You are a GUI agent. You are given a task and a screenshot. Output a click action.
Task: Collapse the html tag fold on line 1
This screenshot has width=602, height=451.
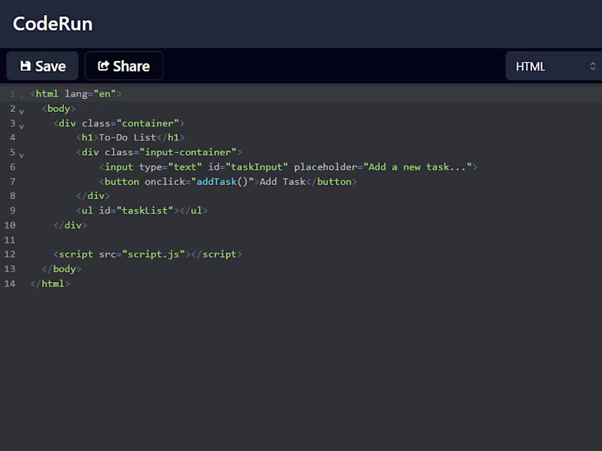21,96
